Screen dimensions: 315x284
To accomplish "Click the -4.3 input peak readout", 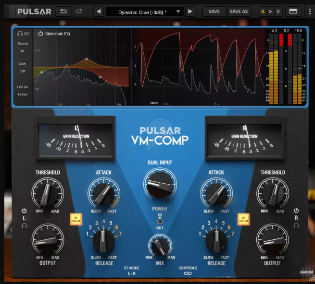I will pos(274,31).
